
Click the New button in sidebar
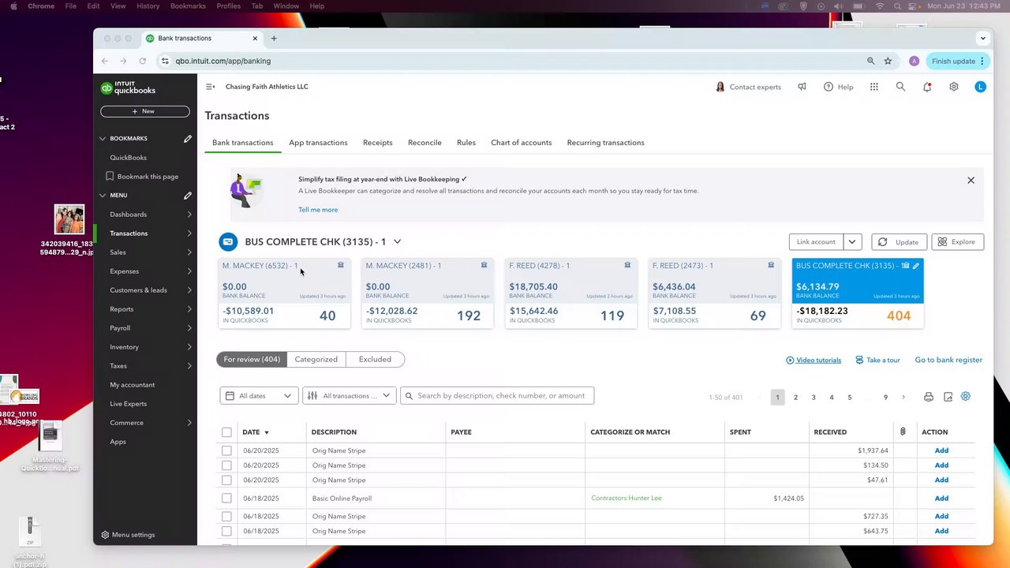point(145,111)
